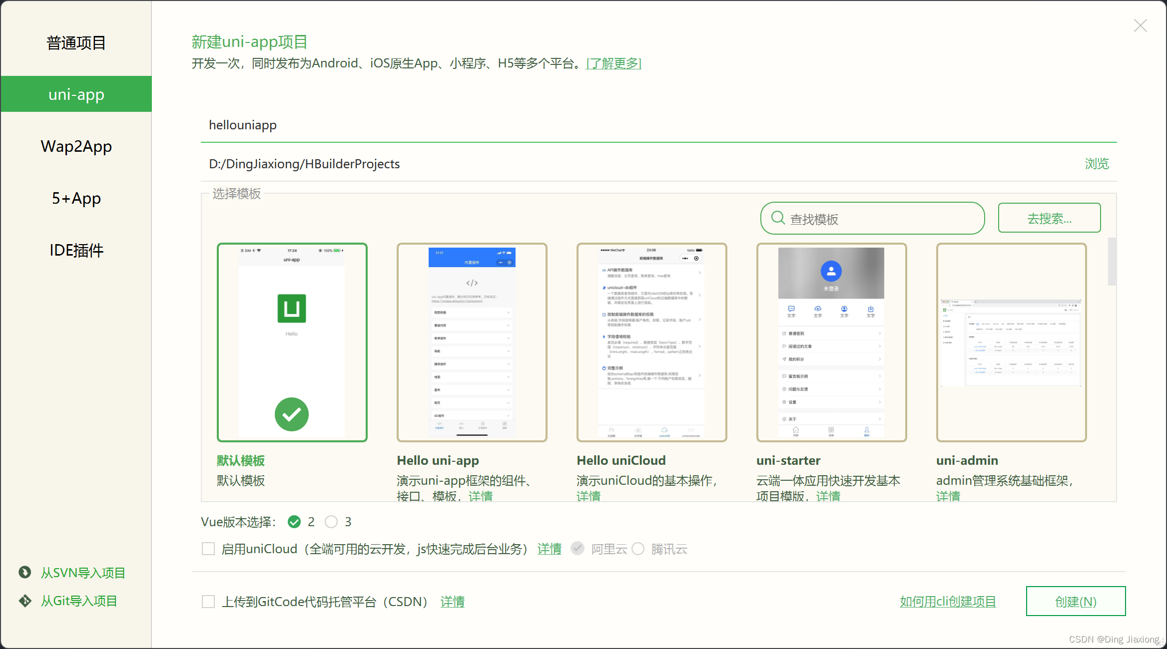Viewport: 1167px width, 649px height.
Task: Click the Git import icon beside 从Git导入项目
Action: pos(24,601)
